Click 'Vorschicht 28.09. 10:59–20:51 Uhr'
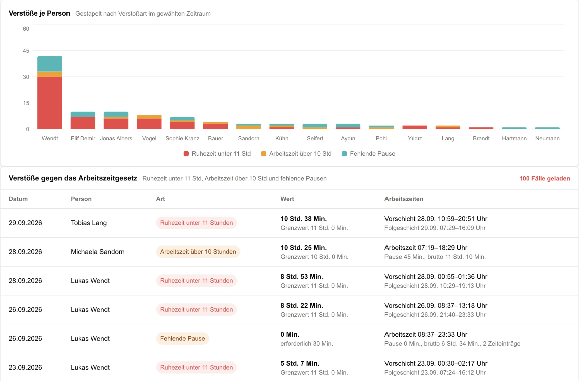579x381 pixels. tap(436, 219)
